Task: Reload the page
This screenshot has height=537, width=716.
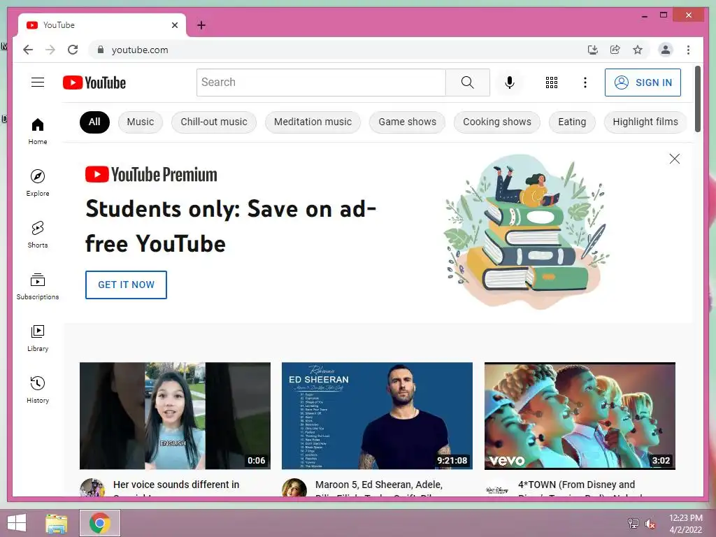Action: tap(73, 50)
